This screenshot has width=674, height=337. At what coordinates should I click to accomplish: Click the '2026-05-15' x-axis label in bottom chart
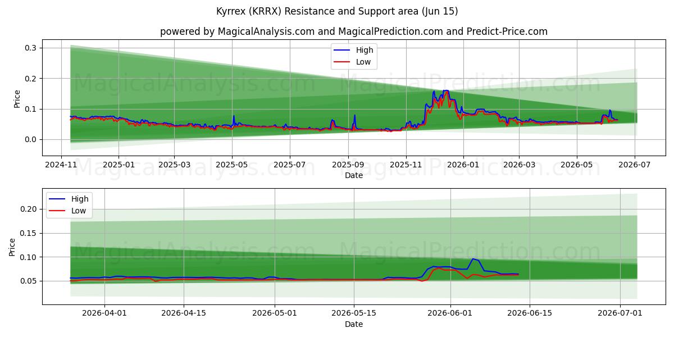(354, 314)
